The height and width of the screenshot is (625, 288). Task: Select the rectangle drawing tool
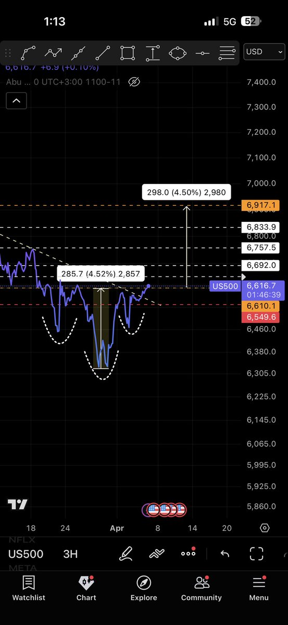(128, 53)
